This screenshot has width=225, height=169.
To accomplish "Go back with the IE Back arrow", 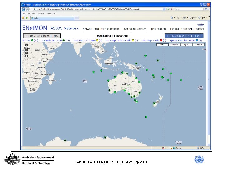I will (x=23, y=9).
